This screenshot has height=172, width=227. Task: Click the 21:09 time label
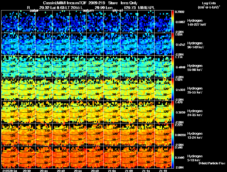point(129,171)
